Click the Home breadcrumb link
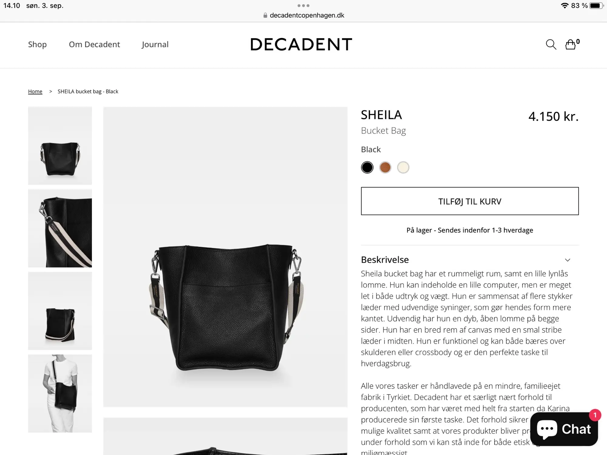 click(35, 91)
